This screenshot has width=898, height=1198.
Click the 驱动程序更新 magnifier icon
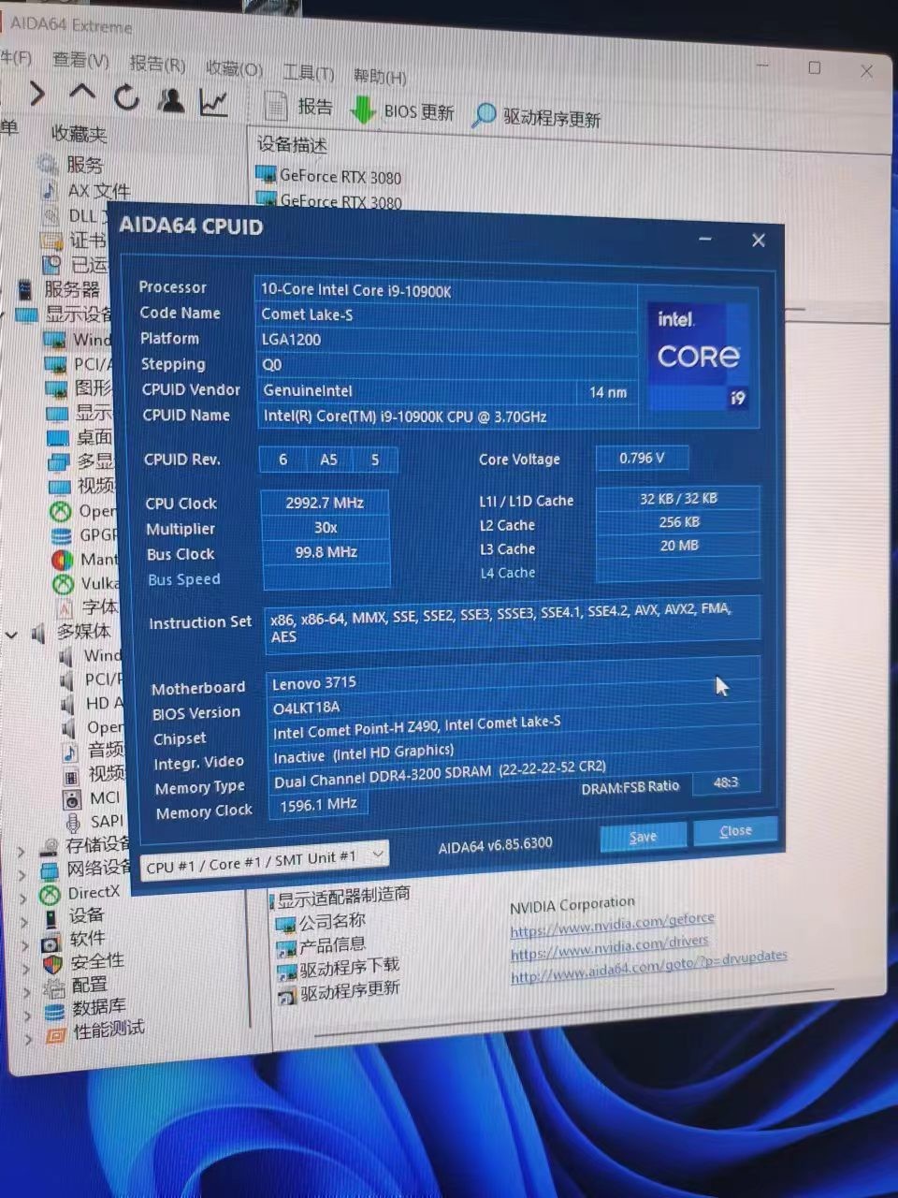click(x=484, y=115)
